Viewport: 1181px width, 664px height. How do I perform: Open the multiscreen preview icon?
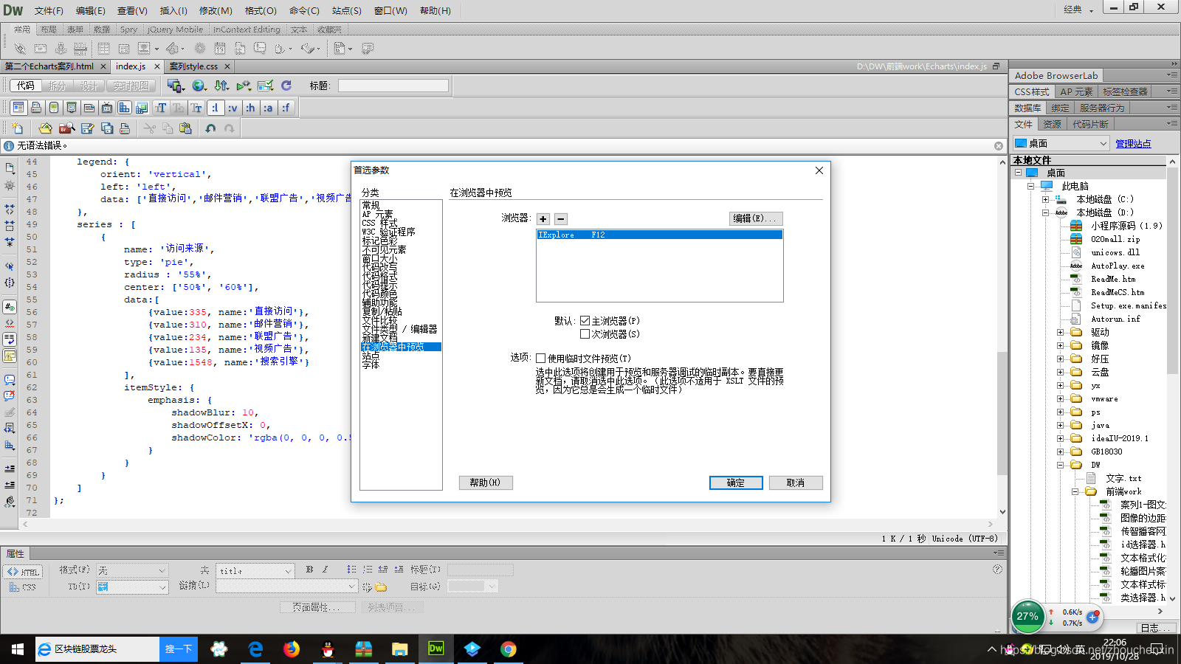(176, 86)
